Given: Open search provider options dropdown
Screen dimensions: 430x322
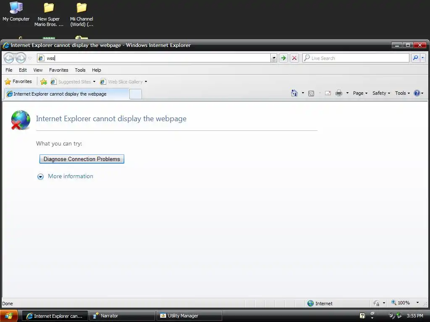Looking at the screenshot, I should click(422, 58).
